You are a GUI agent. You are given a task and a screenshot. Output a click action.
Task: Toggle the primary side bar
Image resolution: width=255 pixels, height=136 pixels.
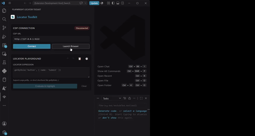tap(113, 3)
